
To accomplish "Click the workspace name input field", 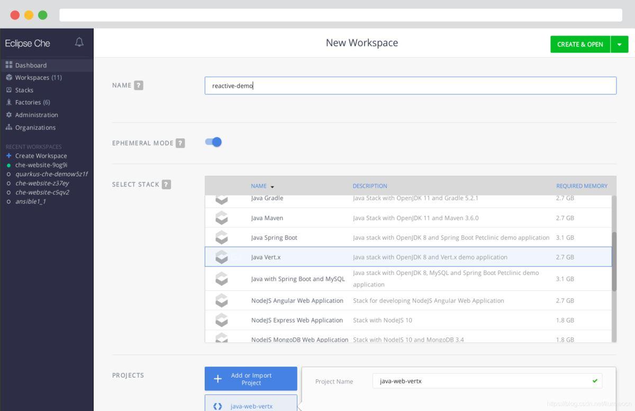I will (410, 86).
